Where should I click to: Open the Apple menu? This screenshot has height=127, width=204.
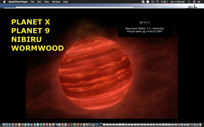tap(4, 2)
